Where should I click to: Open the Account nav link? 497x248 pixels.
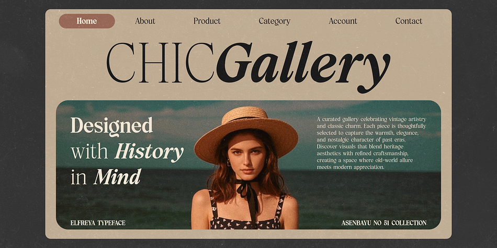click(x=343, y=21)
